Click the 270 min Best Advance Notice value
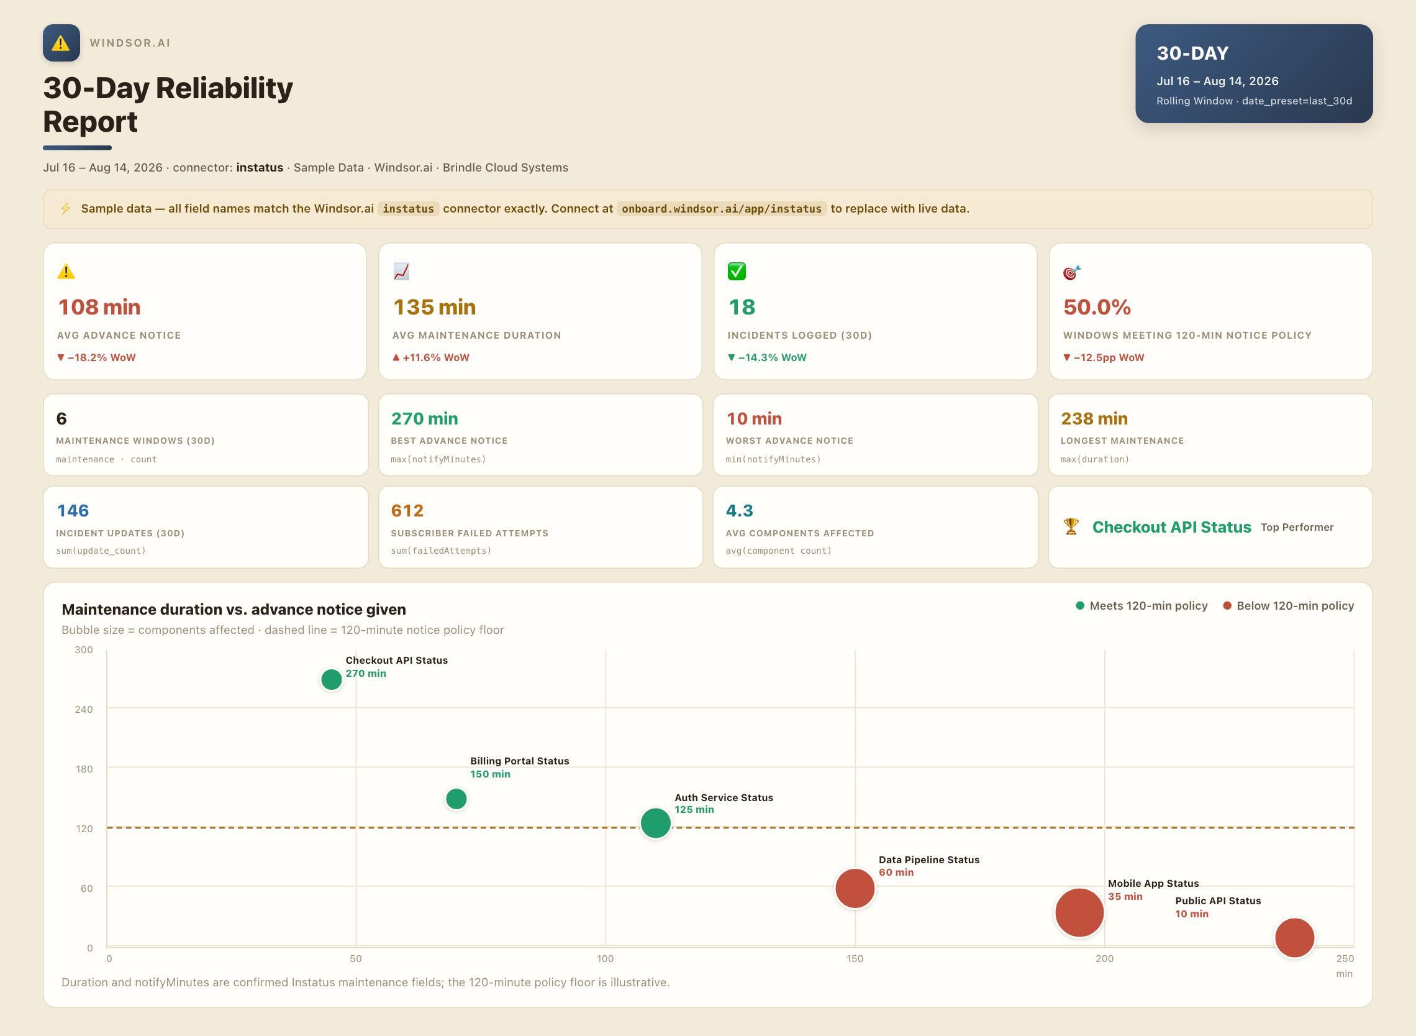 click(x=424, y=418)
